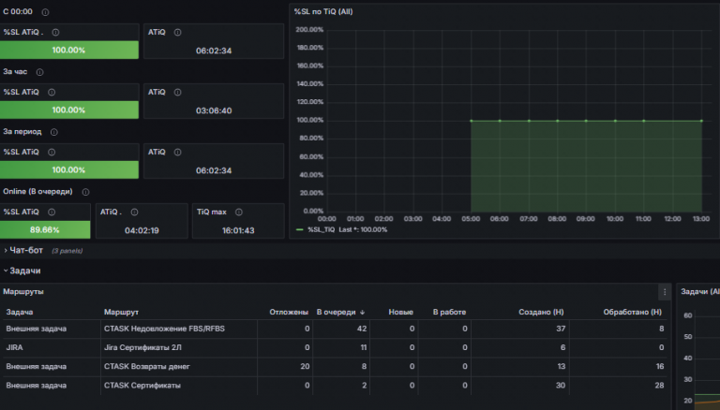
Task: Click info icon of %SL ATiQ panel showing 89.66%
Action: pos(52,212)
